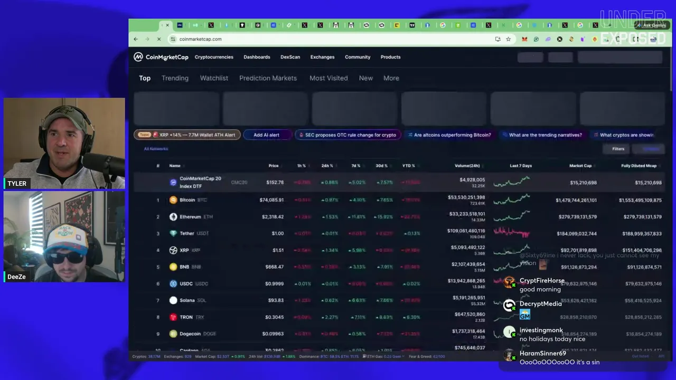Click the Ethereum coin icon
This screenshot has height=380, width=676.
[173, 217]
